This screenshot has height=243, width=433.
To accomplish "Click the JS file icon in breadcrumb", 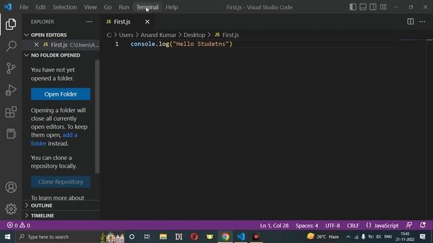I will pos(217,34).
